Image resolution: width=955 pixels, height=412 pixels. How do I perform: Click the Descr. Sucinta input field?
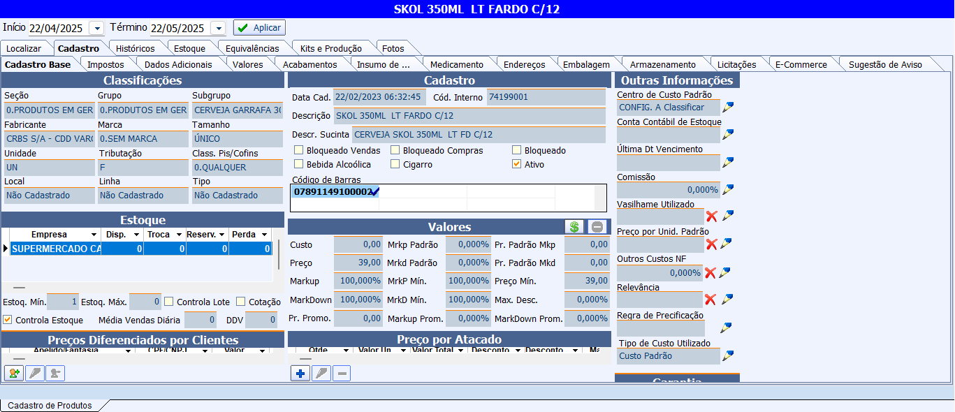(x=479, y=135)
